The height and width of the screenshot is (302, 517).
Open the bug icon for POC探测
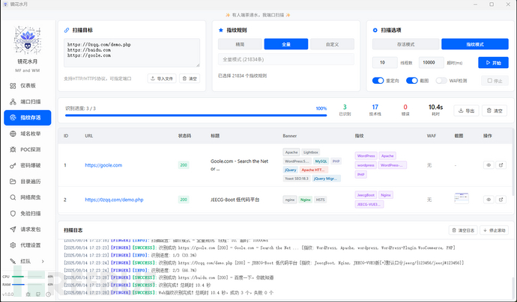13,150
